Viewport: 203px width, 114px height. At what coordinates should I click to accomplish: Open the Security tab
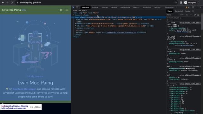157,7
